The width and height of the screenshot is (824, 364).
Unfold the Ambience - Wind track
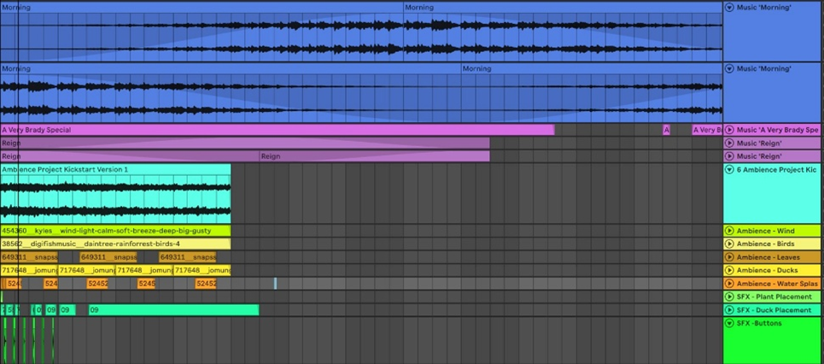click(x=729, y=231)
